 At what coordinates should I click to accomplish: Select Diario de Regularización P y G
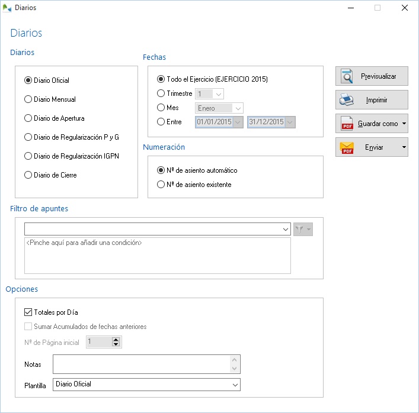(28, 137)
